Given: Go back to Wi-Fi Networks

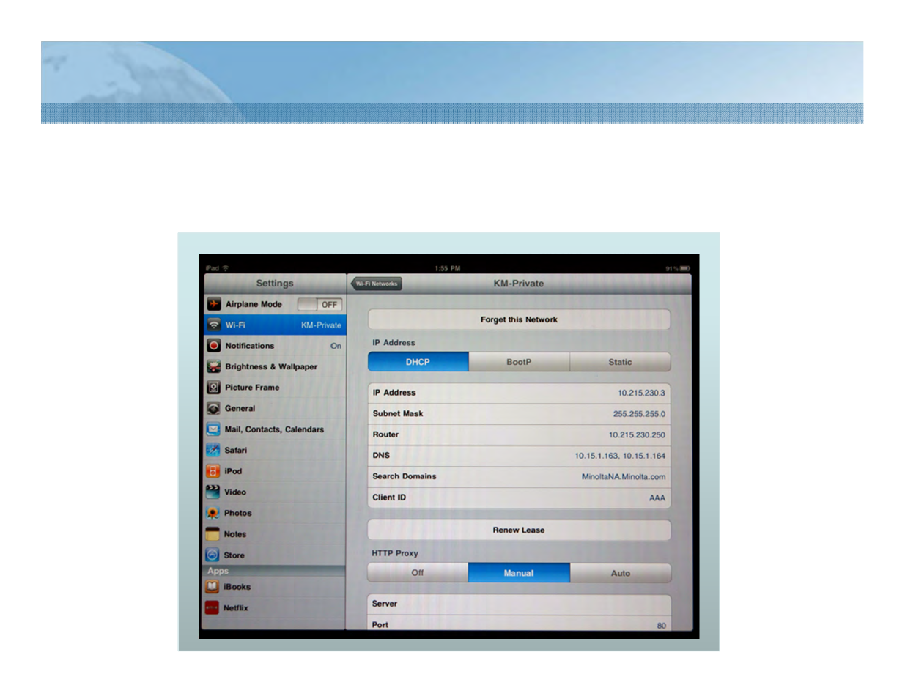Looking at the screenshot, I should [377, 284].
